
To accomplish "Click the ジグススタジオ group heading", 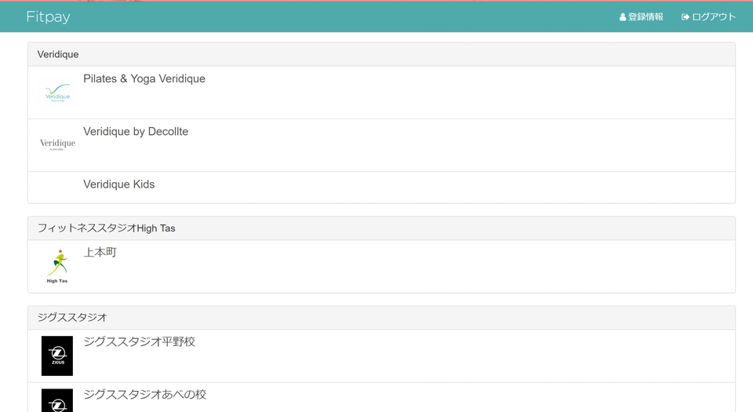I will click(72, 318).
